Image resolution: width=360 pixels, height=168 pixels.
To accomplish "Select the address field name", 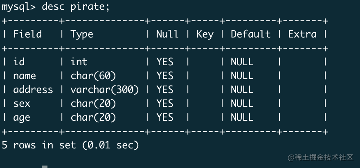I will (x=33, y=89).
